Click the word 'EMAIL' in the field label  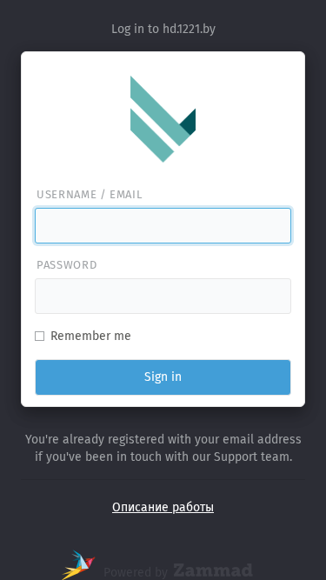pyautogui.click(x=126, y=195)
